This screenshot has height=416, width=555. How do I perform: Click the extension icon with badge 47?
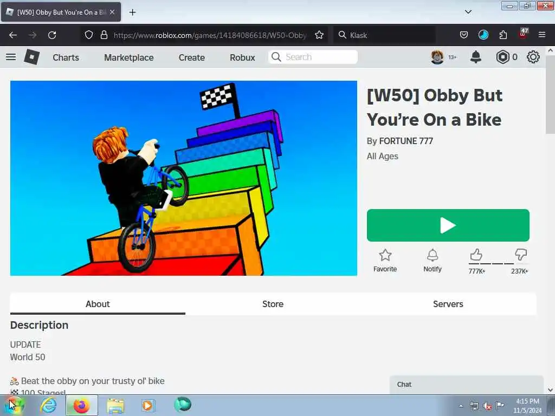523,33
